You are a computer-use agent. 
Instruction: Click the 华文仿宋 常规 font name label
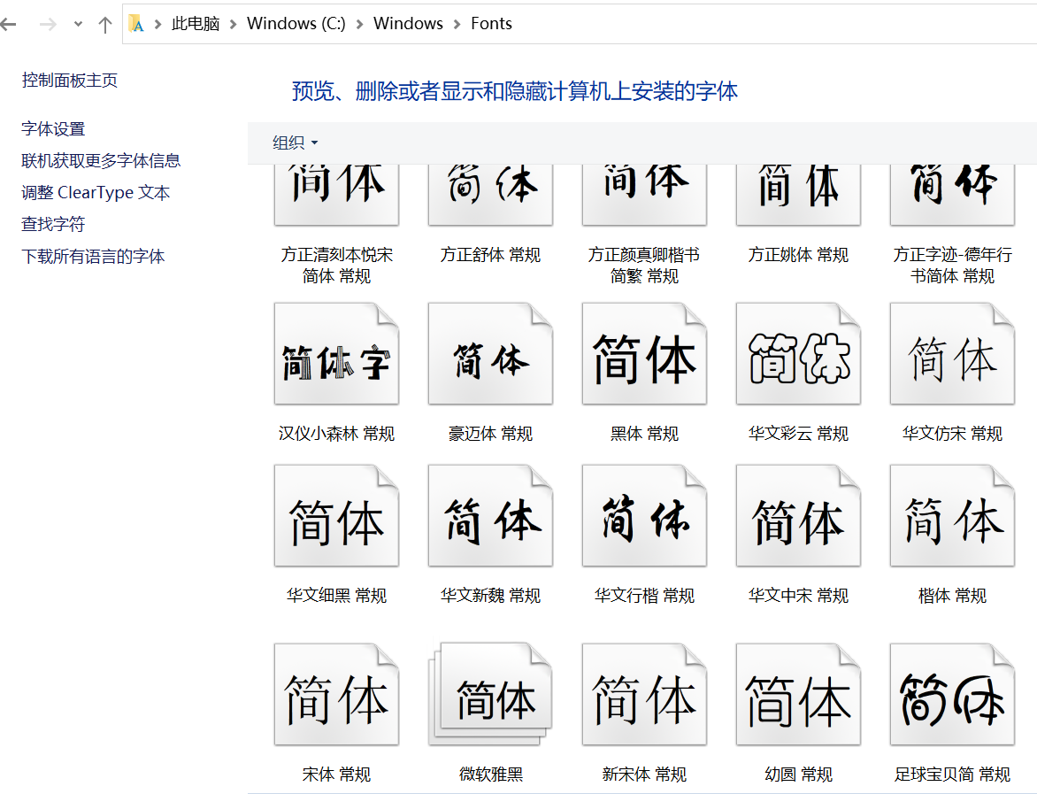(952, 434)
